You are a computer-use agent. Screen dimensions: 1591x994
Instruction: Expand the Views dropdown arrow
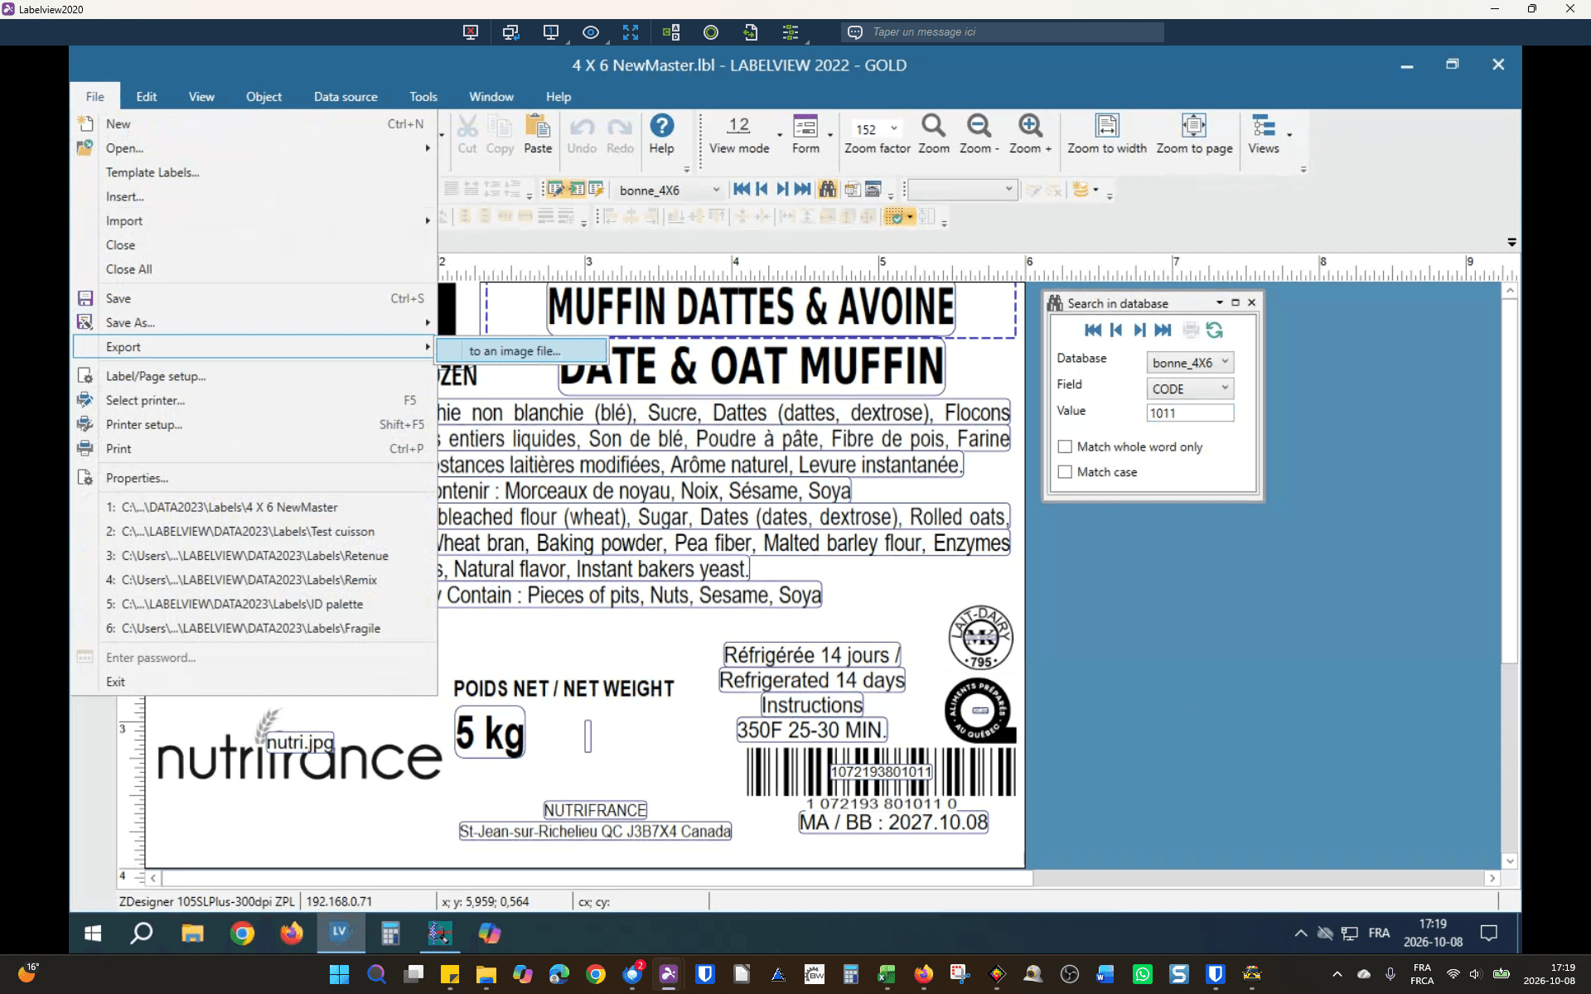pos(1289,134)
